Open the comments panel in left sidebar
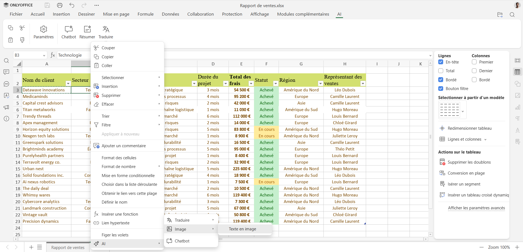Image resolution: width=523 pixels, height=252 pixels. click(7, 72)
